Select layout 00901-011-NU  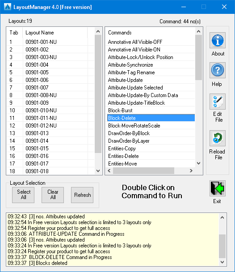(50, 118)
